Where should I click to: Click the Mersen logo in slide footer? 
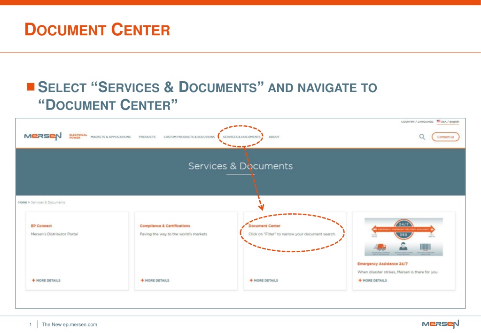441,324
